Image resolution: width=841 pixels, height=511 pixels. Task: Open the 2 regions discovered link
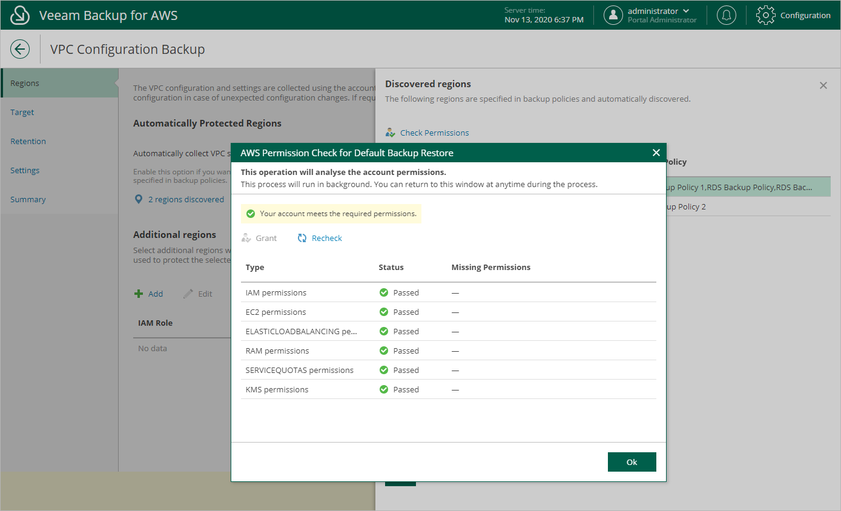(x=186, y=199)
